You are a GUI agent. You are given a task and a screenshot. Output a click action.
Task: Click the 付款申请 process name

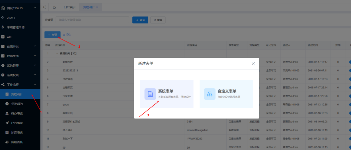[x=68, y=79]
